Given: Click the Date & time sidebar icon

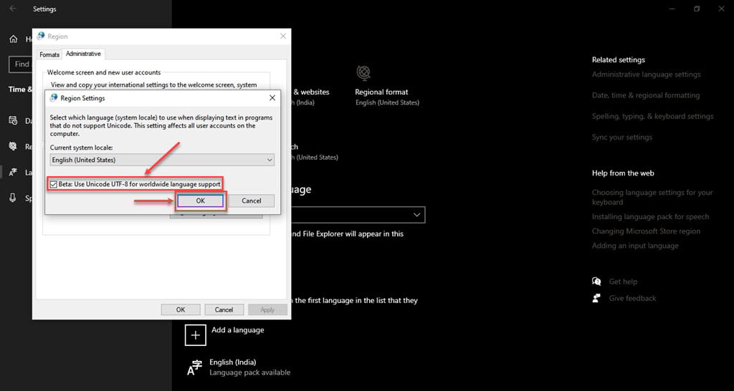Looking at the screenshot, I should (13, 120).
